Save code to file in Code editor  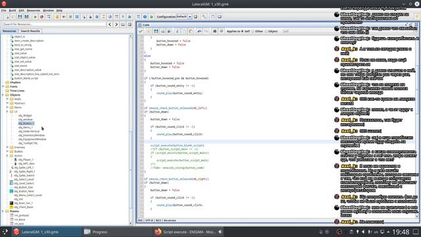156,32
